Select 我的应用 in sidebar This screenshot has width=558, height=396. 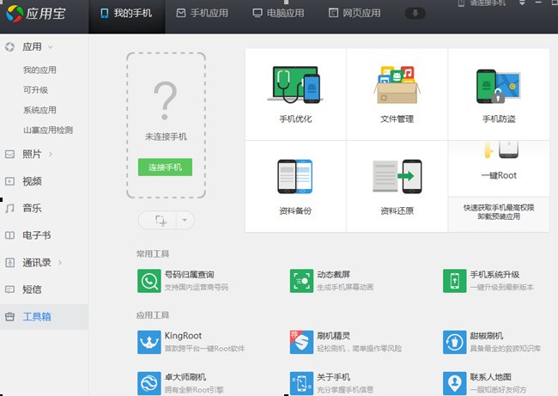click(39, 70)
